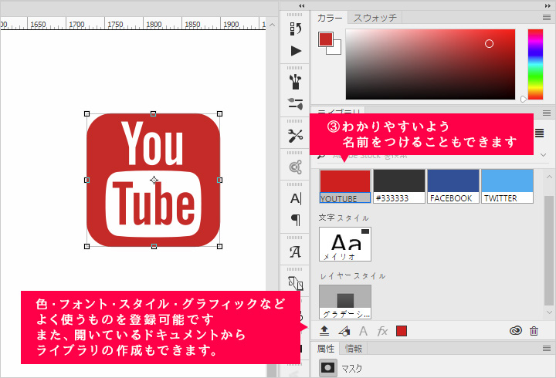556x378 pixels.
Task: Click the Creative Cloud sync icon
Action: pos(516,330)
